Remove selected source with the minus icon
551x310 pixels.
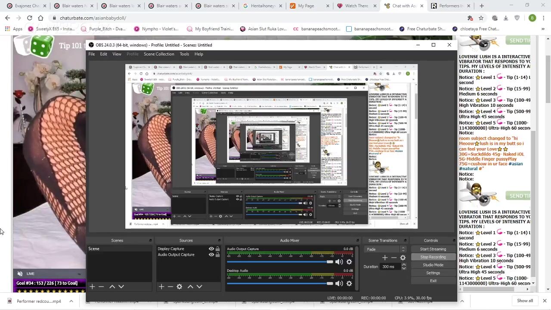pos(170,287)
